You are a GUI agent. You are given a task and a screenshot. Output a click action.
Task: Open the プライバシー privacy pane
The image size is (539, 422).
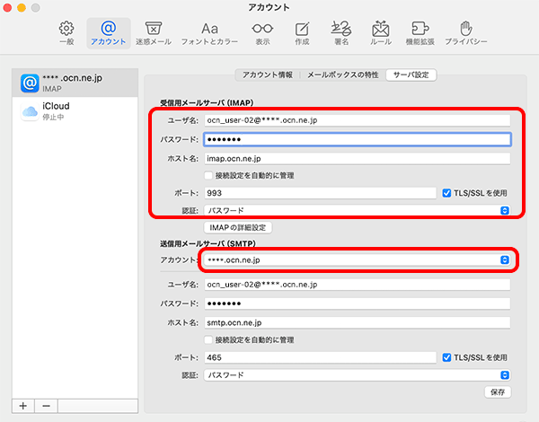pos(465,33)
